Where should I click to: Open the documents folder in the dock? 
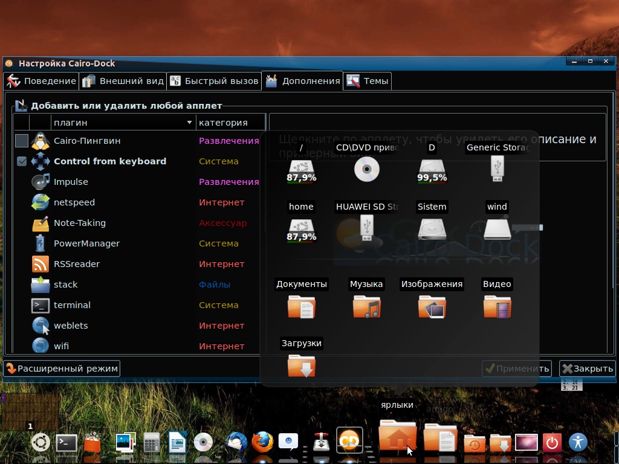(x=440, y=437)
